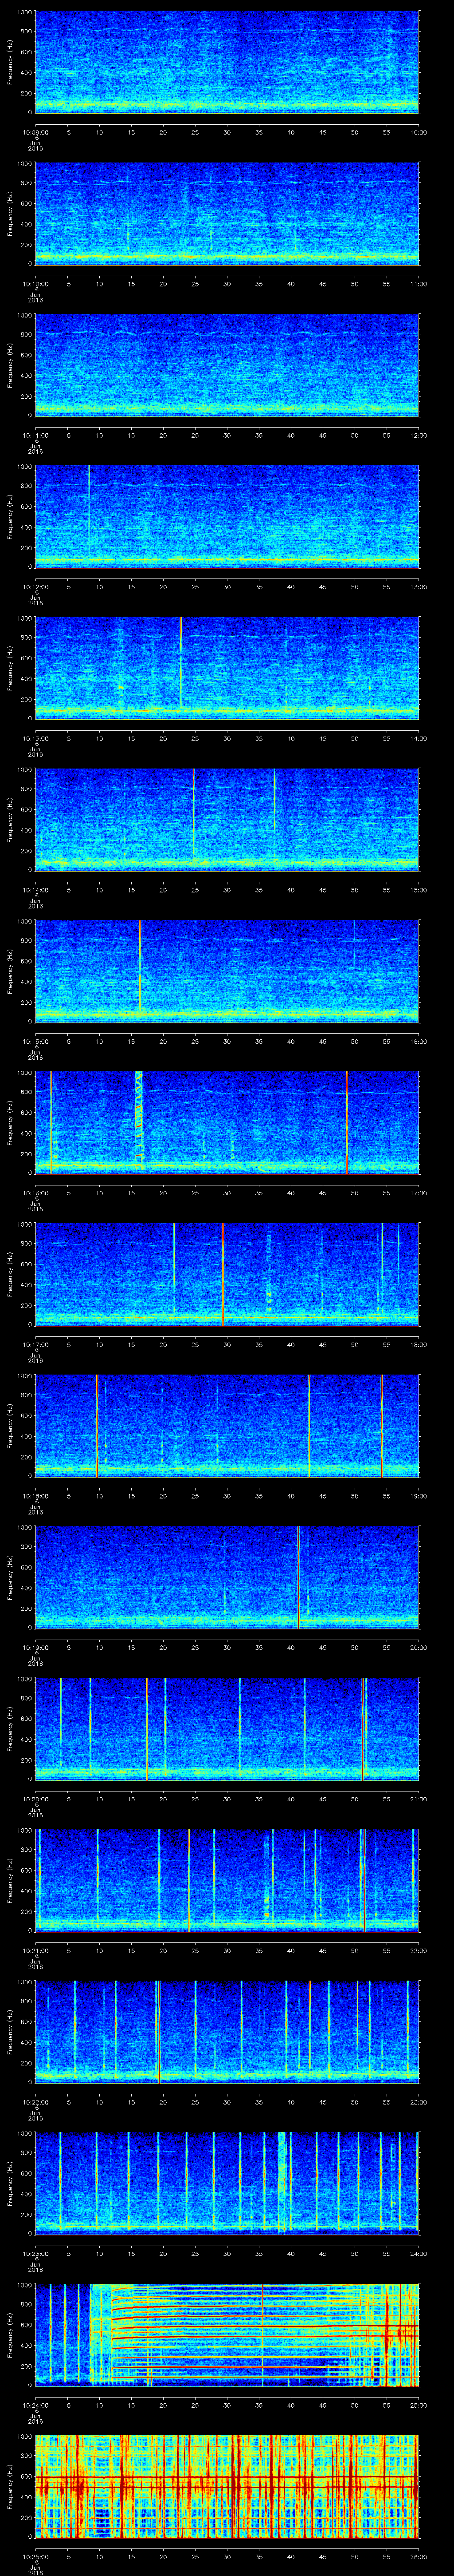Open the spectrogram panel starting at 10:16:00

[x=227, y=1122]
